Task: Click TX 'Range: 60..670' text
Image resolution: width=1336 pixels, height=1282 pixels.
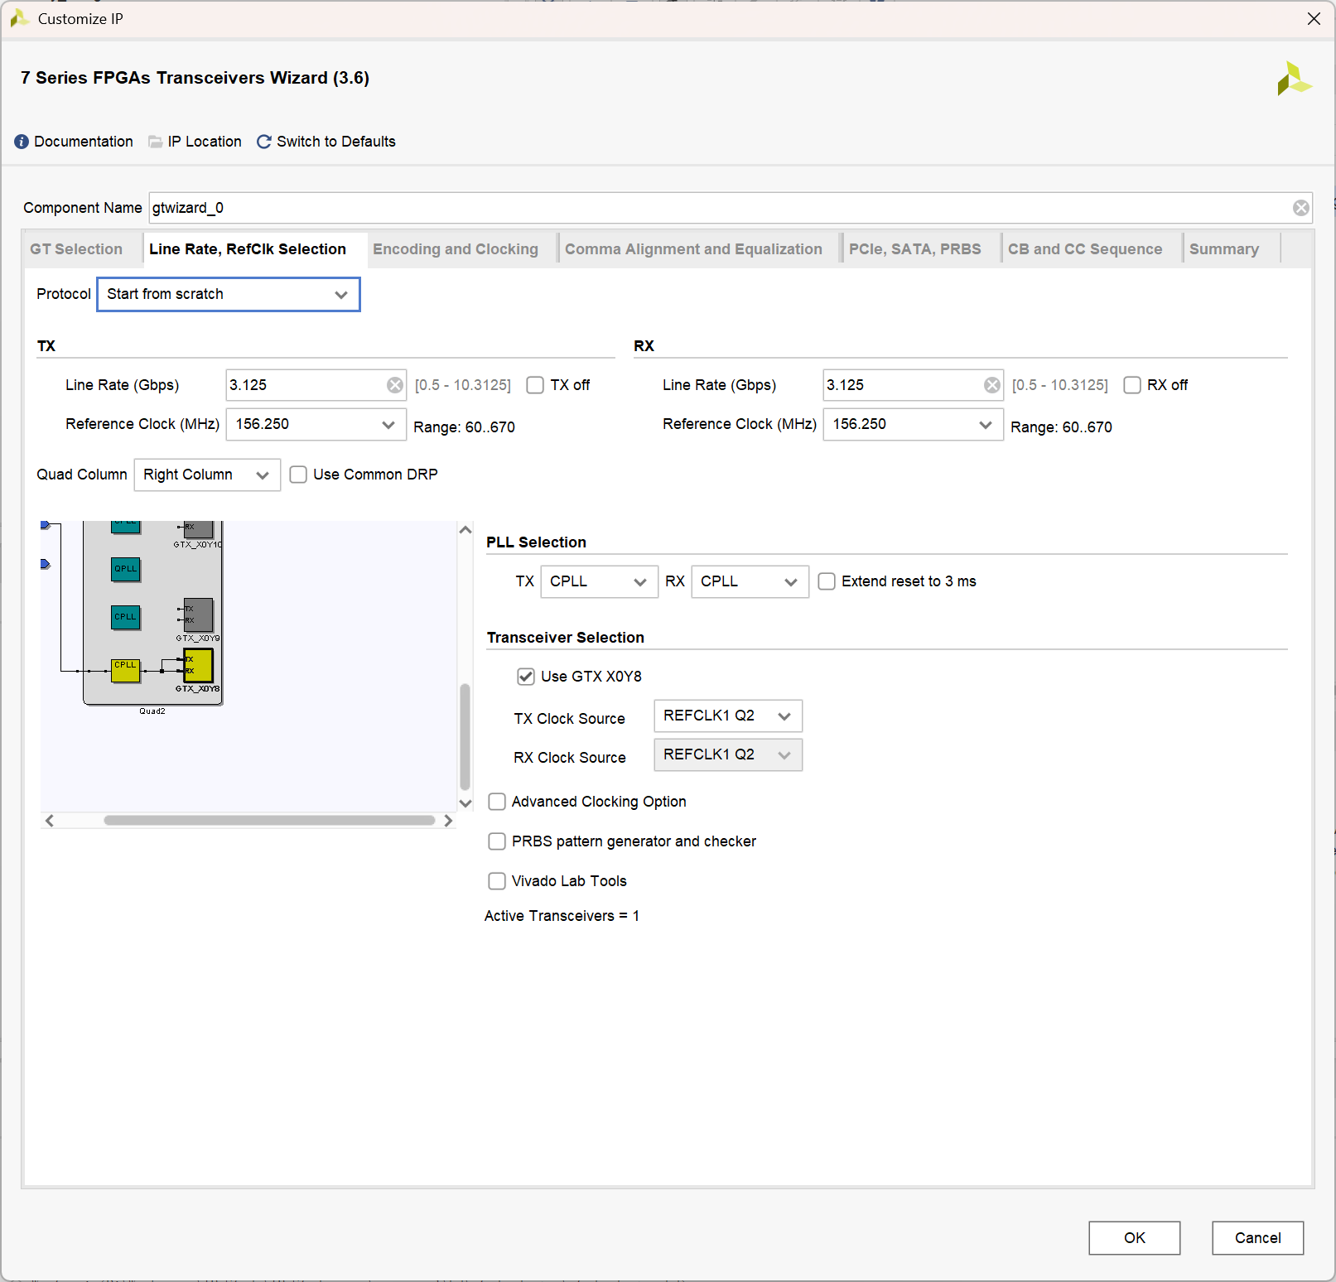Action: click(x=464, y=427)
